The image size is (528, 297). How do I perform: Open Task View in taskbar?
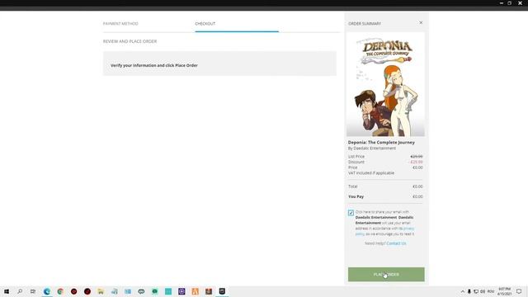click(33, 291)
